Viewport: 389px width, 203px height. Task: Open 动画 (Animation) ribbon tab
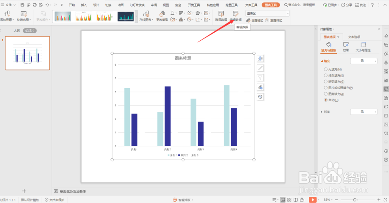(x=121, y=5)
